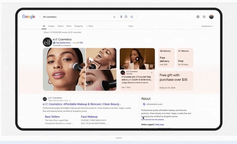Open the Free delivery over $35 card
This screenshot has width=237, height=144.
[166, 58]
